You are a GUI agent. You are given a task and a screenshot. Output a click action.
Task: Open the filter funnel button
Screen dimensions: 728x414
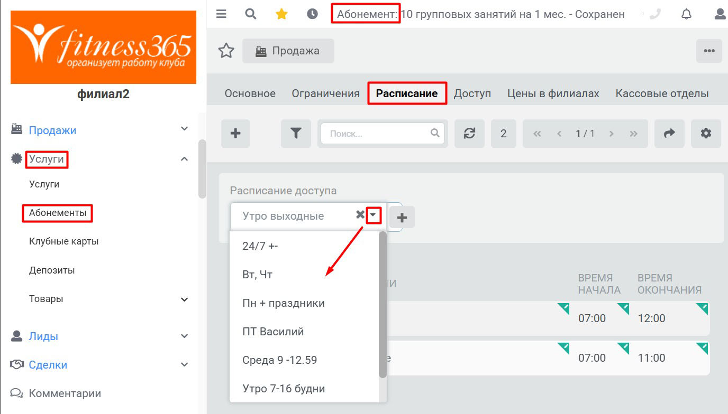(x=296, y=134)
